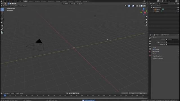
Task: Expand the Audio panel
Action: [155, 54]
